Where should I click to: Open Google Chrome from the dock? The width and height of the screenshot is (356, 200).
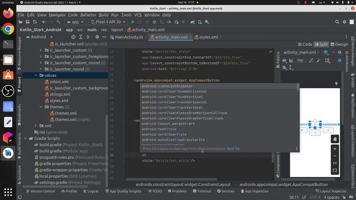point(8,29)
